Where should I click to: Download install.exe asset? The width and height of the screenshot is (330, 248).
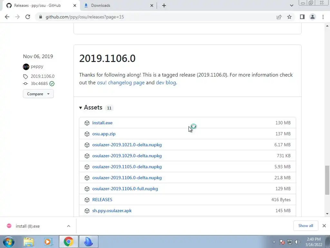pyautogui.click(x=102, y=123)
